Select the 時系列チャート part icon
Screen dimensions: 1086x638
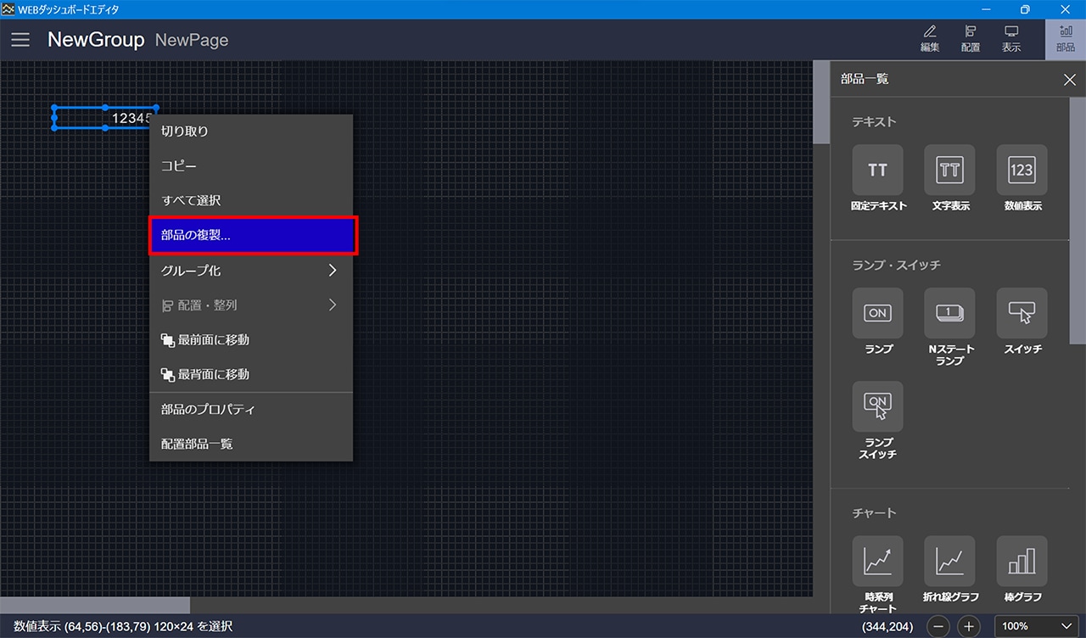point(877,562)
